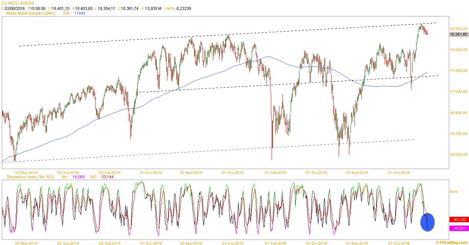The image size is (469, 245).
Task: Click the volume value 13,935 M
Action: pos(153,8)
